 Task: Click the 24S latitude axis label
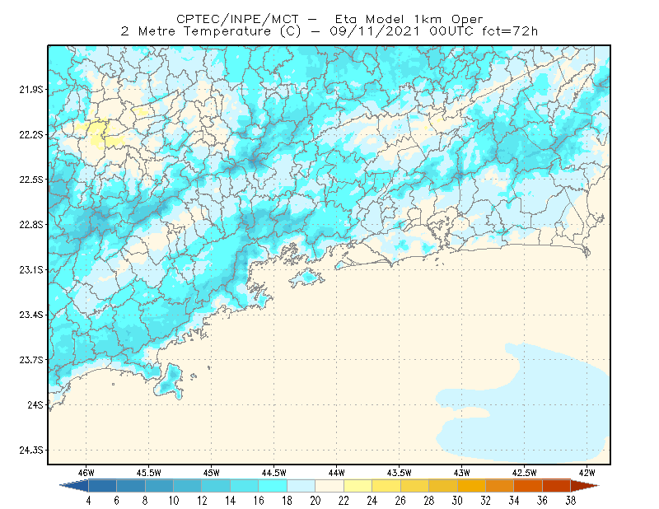[x=35, y=404]
